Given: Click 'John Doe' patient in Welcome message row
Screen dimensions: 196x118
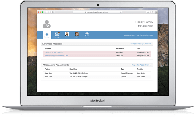Looking at the screenshot, I should (x=119, y=52).
